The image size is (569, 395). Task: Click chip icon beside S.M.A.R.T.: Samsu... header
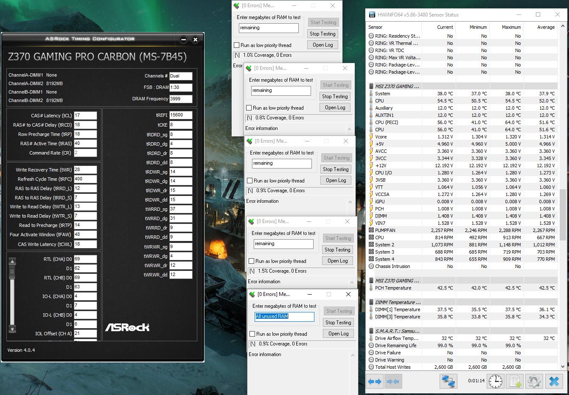371,331
